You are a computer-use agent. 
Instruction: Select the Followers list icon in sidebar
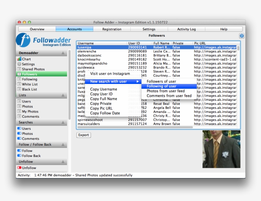click(x=19, y=74)
